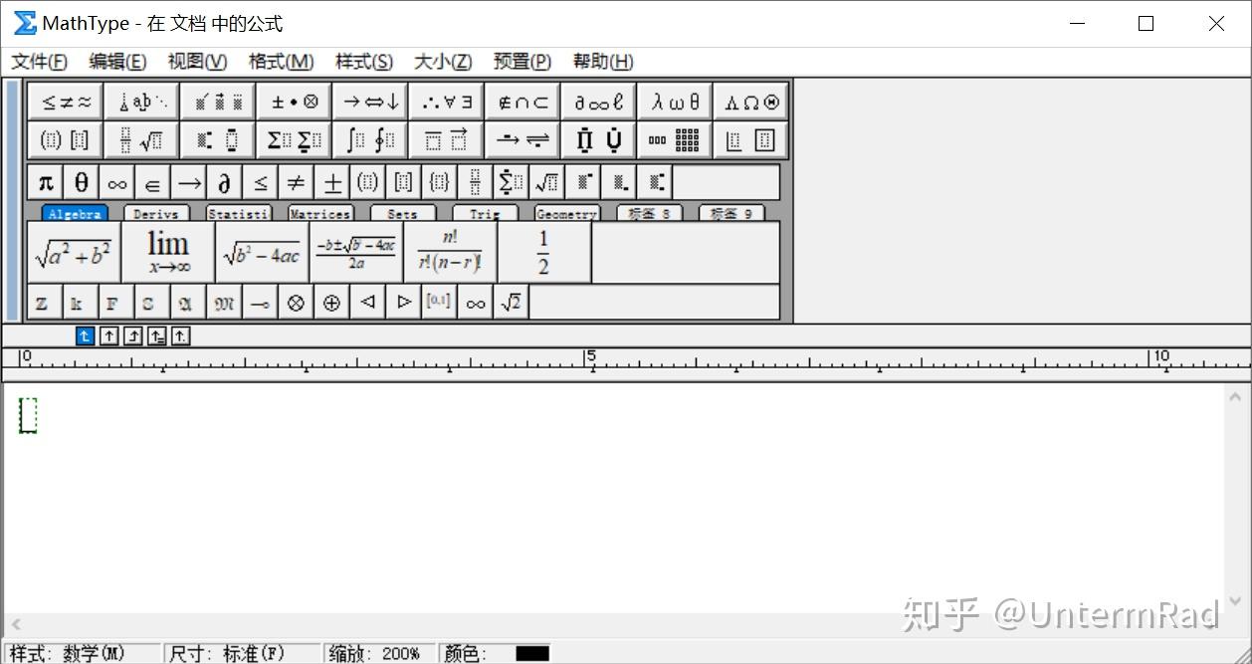Insert circled times symbol in bottom bar
The image size is (1252, 664).
296,303
